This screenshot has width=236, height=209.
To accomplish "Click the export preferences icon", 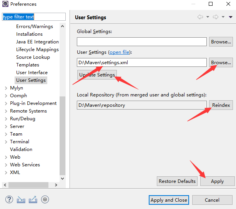I will (33, 200).
